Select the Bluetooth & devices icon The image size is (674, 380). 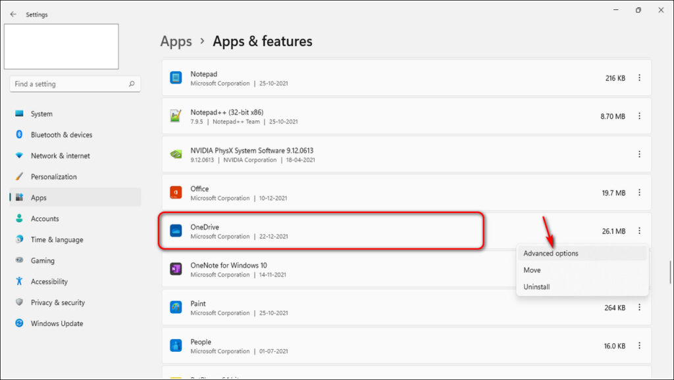tap(19, 134)
